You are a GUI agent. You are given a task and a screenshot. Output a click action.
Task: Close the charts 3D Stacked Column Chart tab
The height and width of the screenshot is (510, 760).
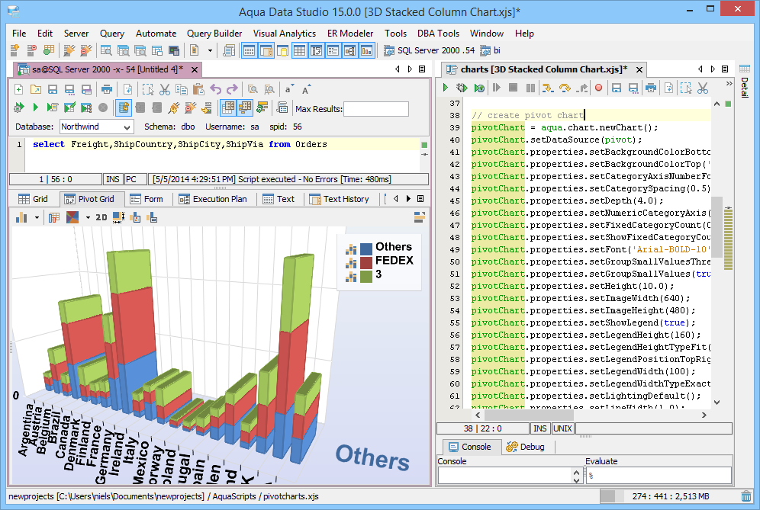tap(639, 69)
